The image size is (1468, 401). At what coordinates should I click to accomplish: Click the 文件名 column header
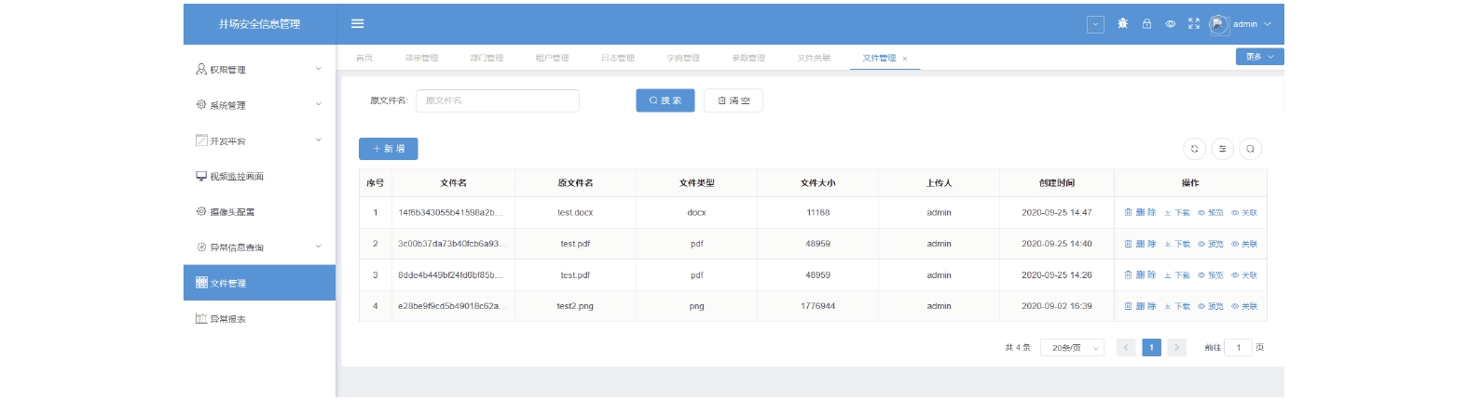point(453,183)
